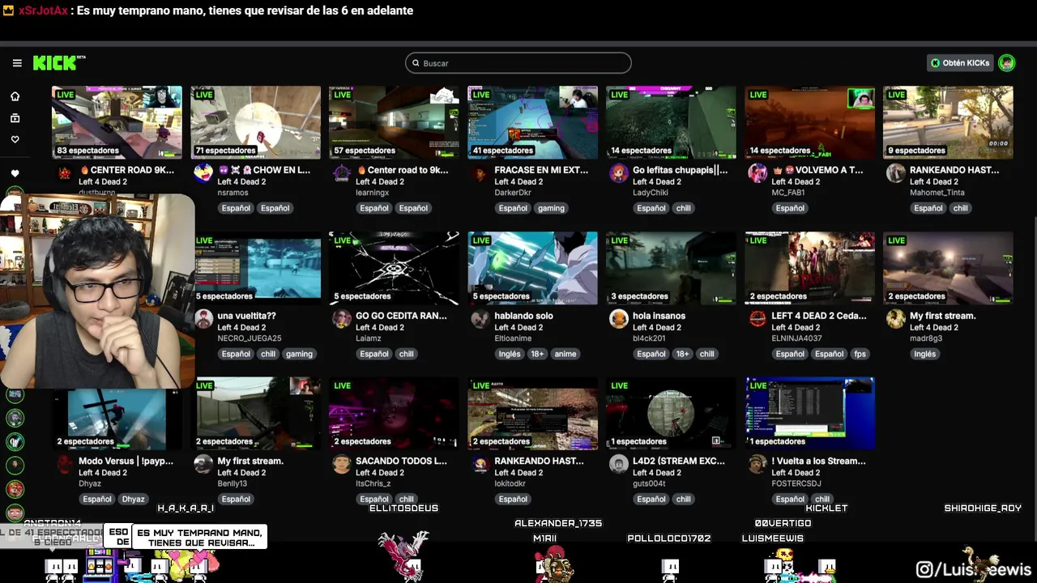Viewport: 1037px width, 583px height.
Task: Open bl4ck201 channel avatar
Action: (x=619, y=319)
